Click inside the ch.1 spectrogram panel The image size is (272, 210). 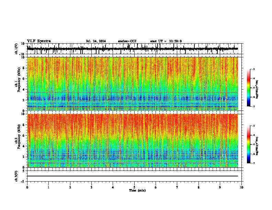pyautogui.click(x=133, y=84)
